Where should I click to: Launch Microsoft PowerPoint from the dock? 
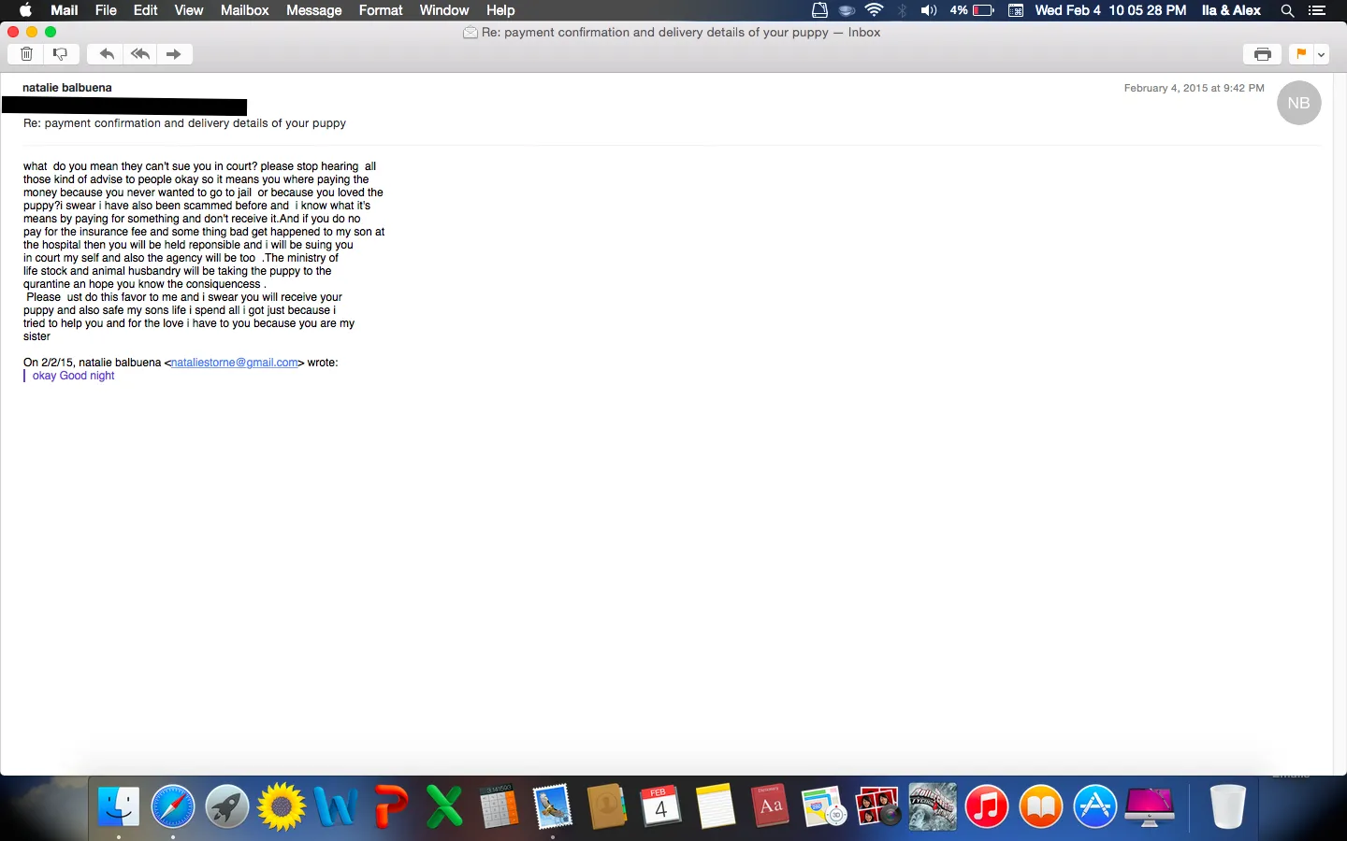coord(390,806)
